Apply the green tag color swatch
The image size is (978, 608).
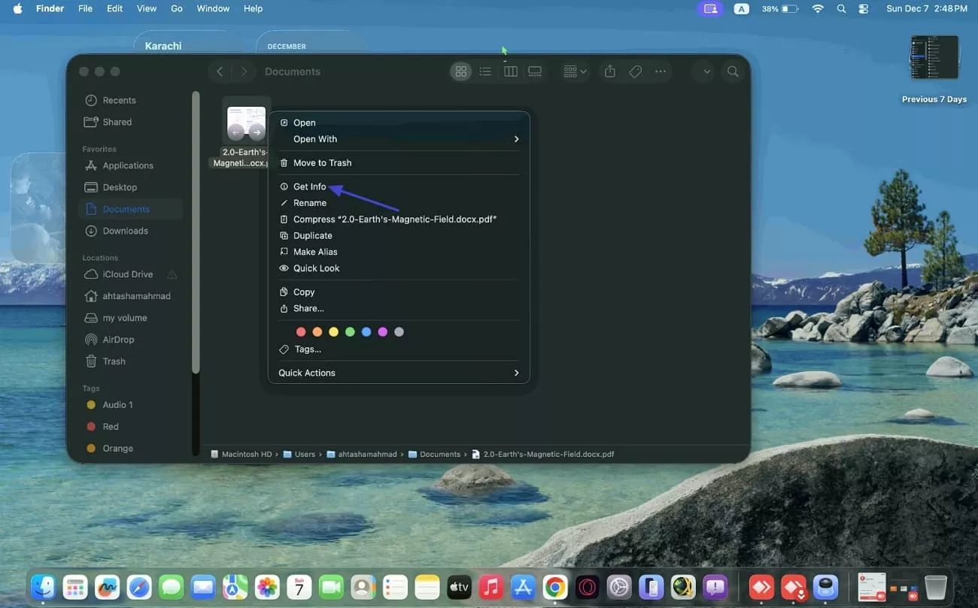point(350,331)
